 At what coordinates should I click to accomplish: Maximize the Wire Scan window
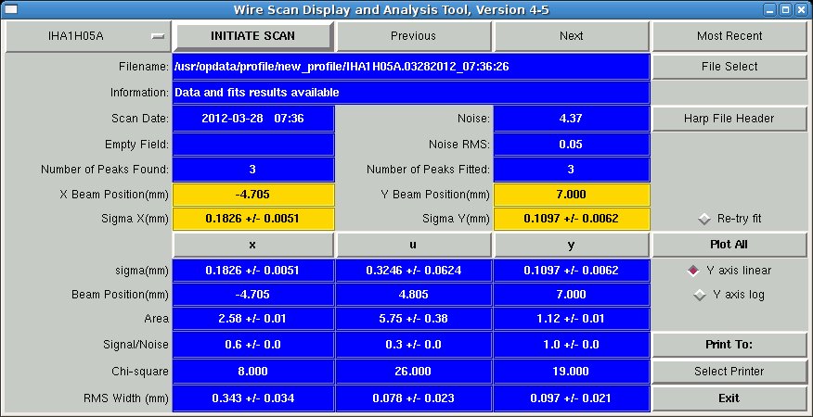[x=786, y=9]
